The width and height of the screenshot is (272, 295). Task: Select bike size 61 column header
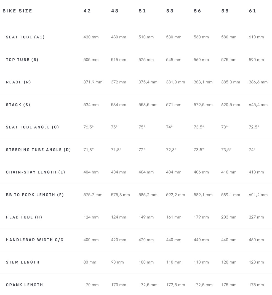tap(253, 11)
